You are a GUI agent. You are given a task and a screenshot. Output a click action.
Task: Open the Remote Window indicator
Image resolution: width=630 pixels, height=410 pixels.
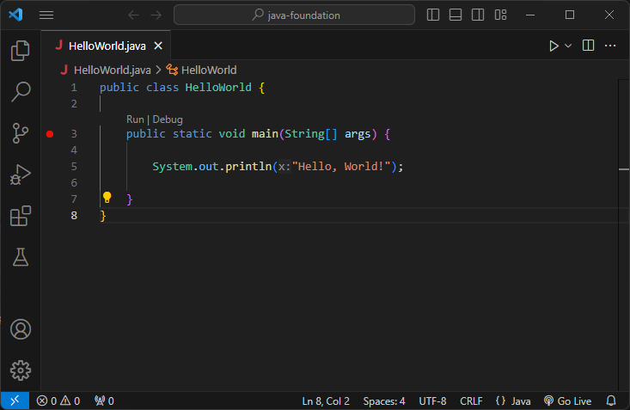15,401
